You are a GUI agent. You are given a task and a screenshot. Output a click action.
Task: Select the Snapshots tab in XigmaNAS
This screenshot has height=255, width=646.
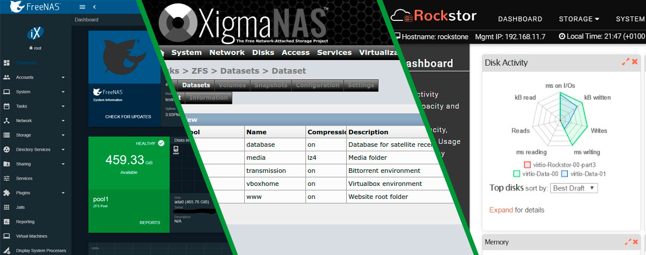[x=271, y=85]
